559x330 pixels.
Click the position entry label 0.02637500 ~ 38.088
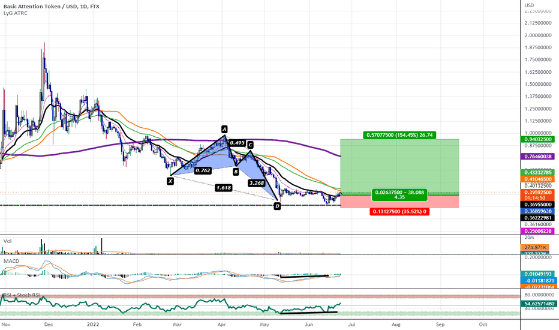click(x=399, y=195)
